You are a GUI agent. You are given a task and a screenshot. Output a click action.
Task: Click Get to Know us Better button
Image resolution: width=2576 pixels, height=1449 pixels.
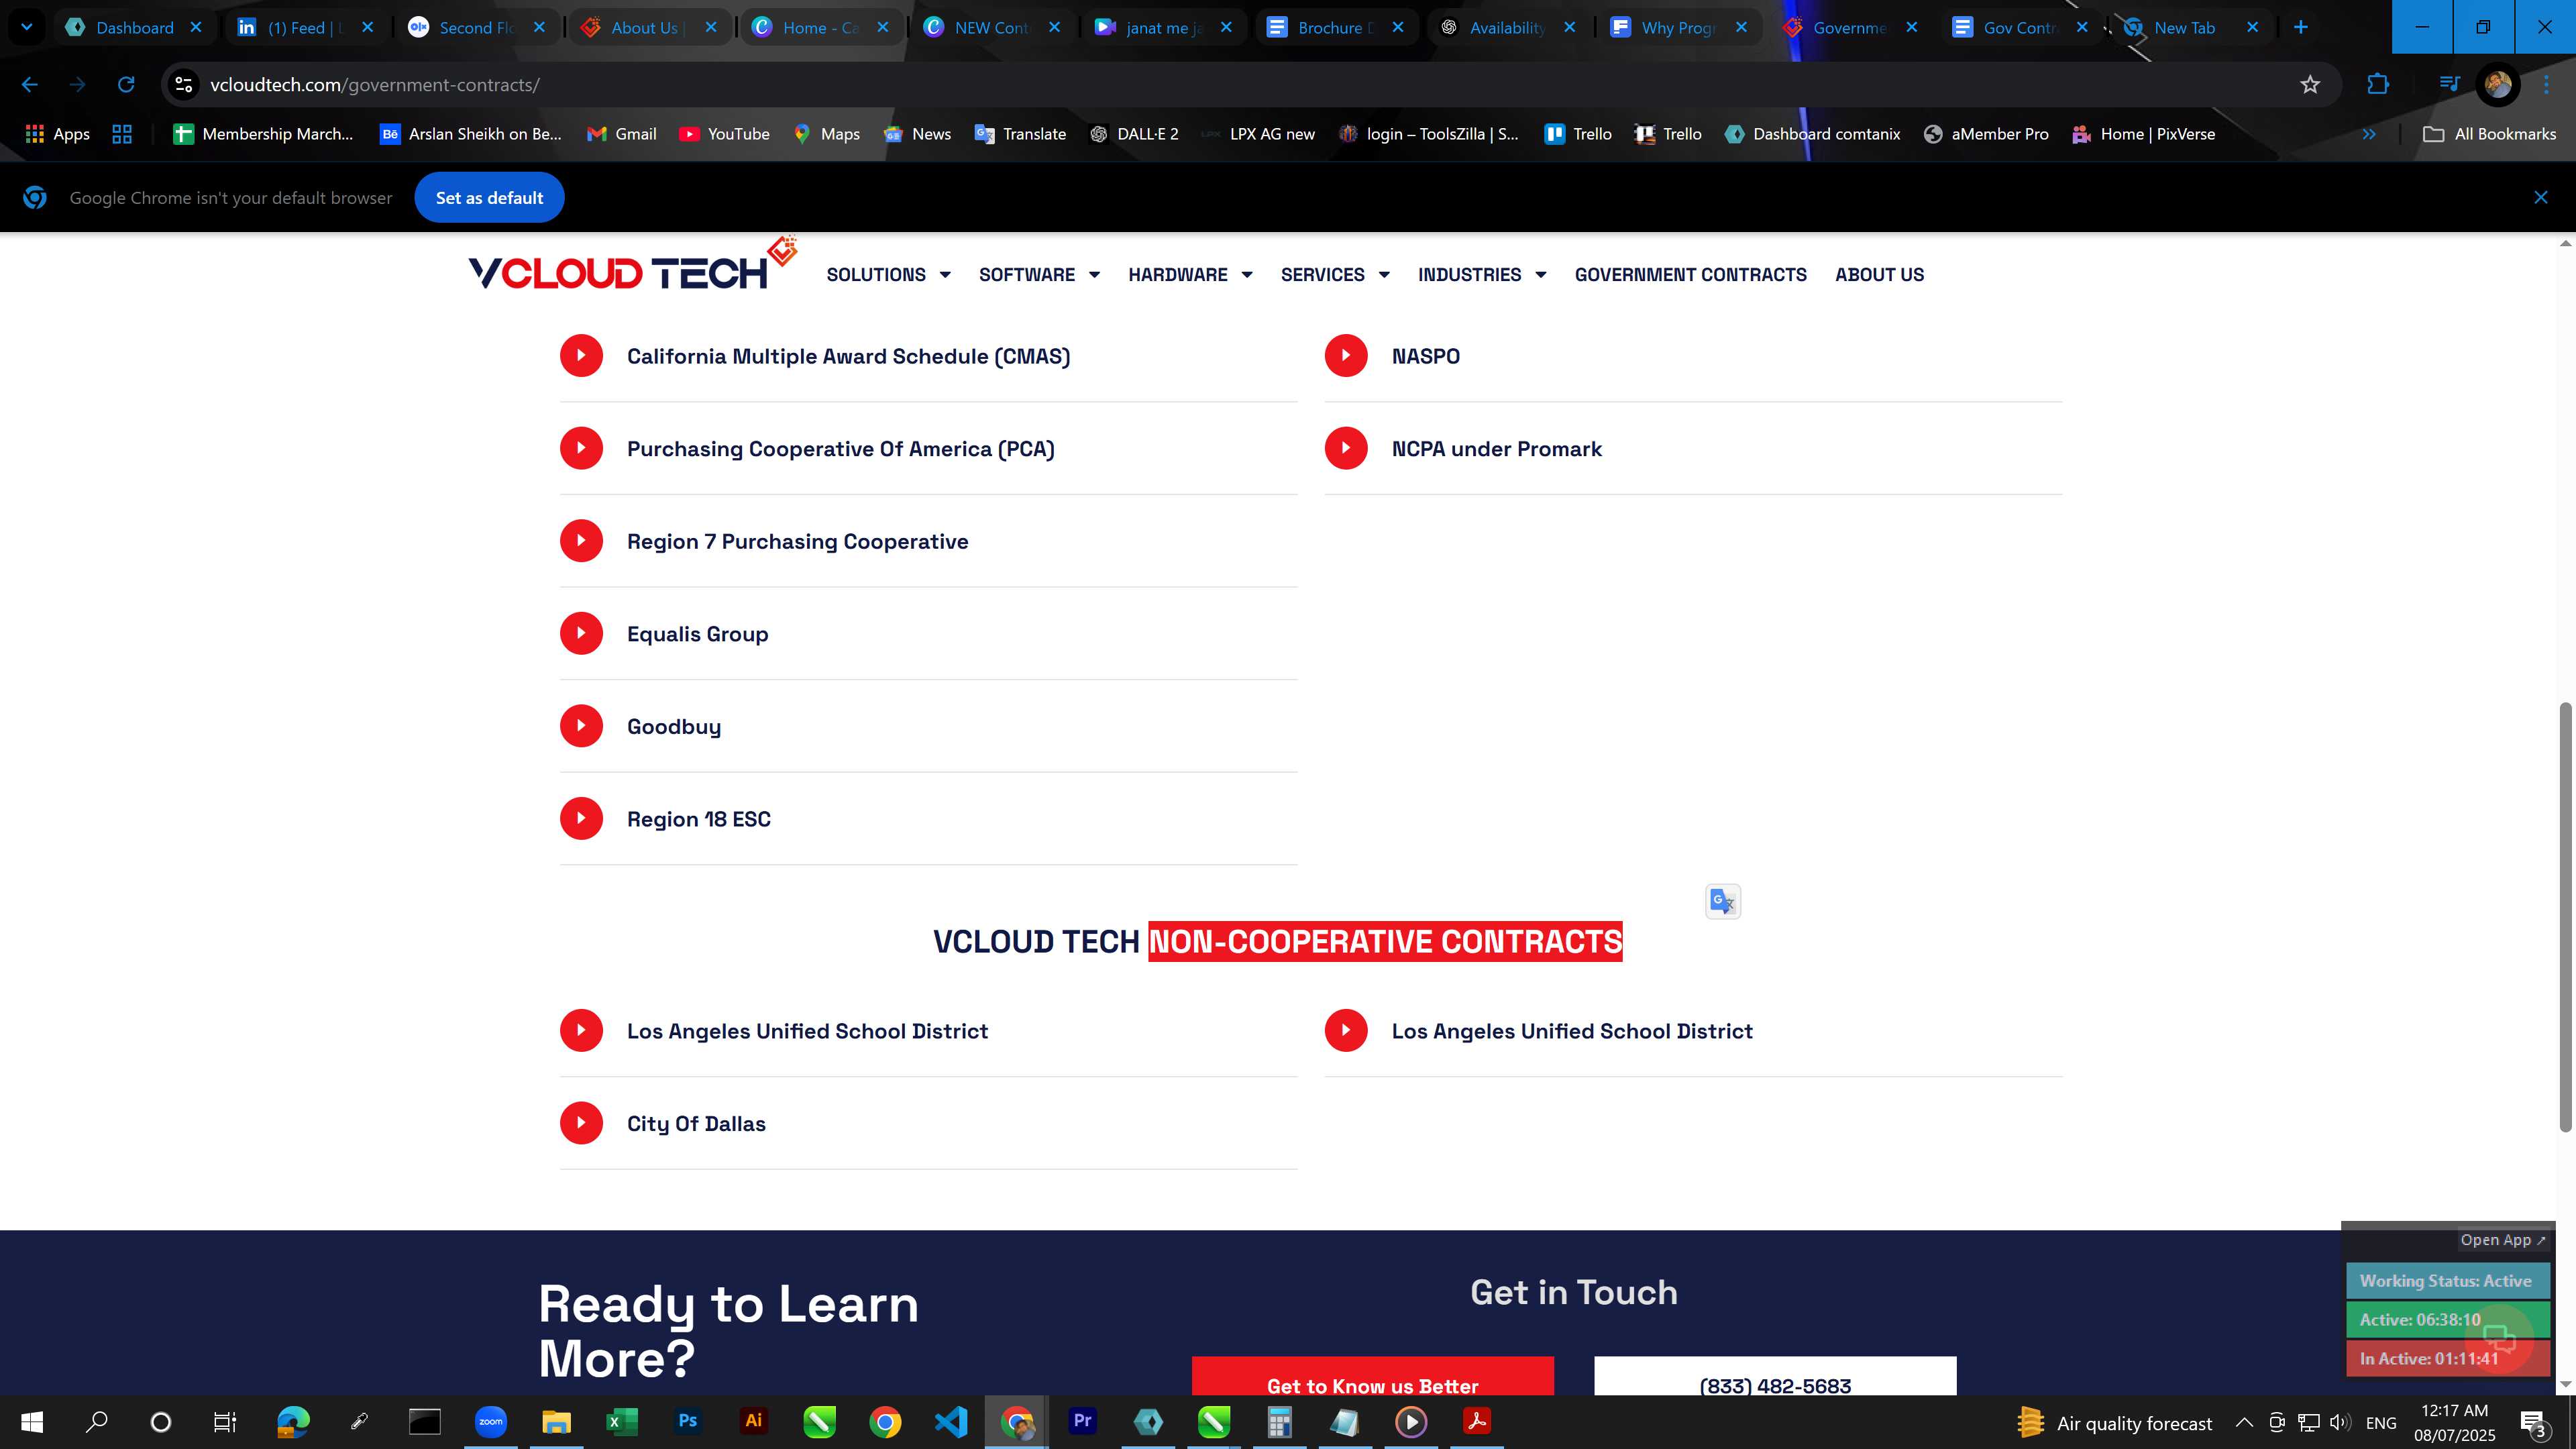[x=1372, y=1377]
